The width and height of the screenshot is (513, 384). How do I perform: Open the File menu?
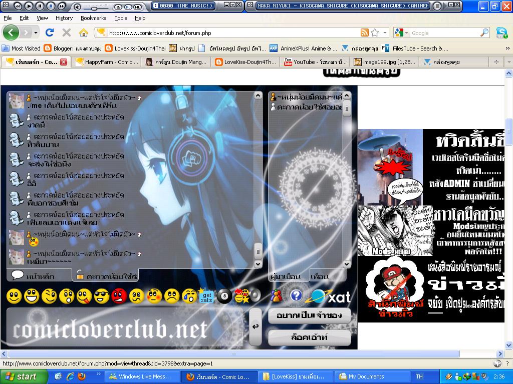pyautogui.click(x=8, y=18)
